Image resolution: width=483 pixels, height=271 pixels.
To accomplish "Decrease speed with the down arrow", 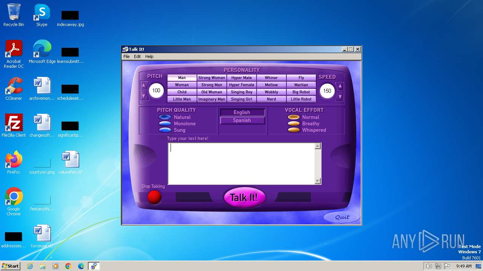I will click(340, 96).
